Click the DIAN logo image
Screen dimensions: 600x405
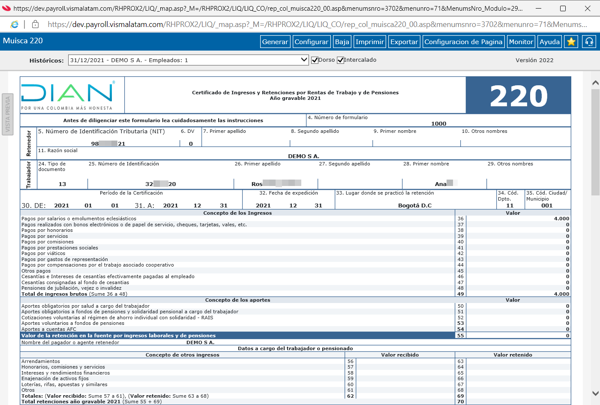pyautogui.click(x=68, y=95)
